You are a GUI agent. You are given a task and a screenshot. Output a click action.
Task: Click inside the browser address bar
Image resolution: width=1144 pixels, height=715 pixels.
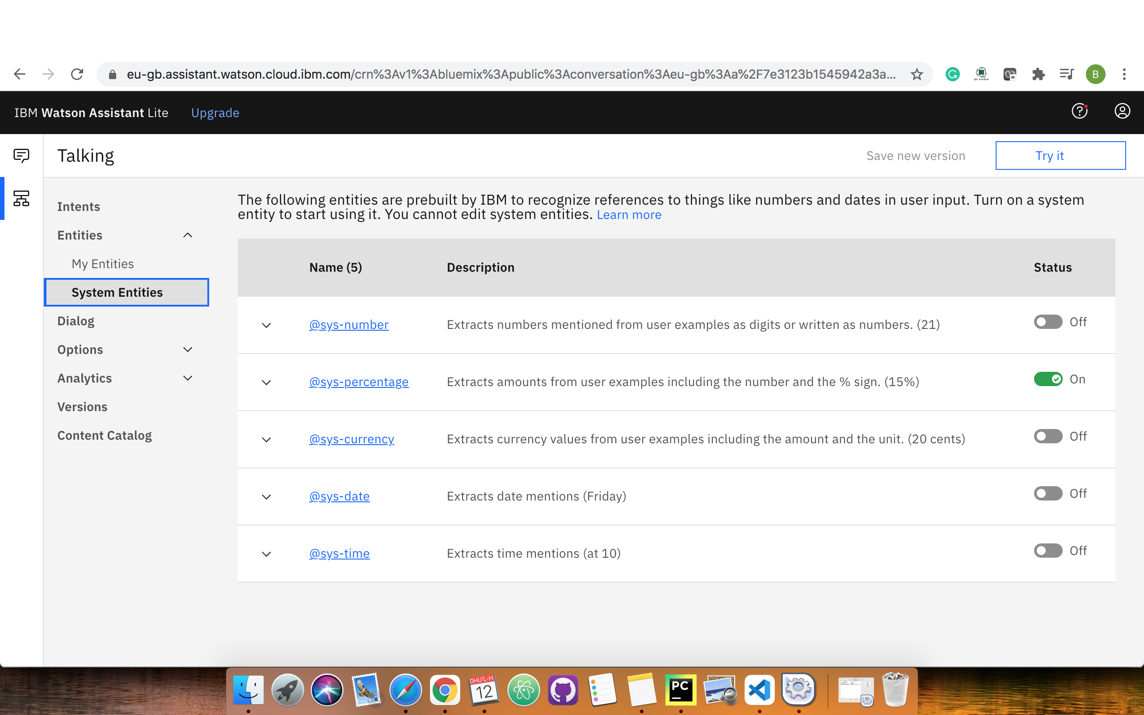coord(473,74)
